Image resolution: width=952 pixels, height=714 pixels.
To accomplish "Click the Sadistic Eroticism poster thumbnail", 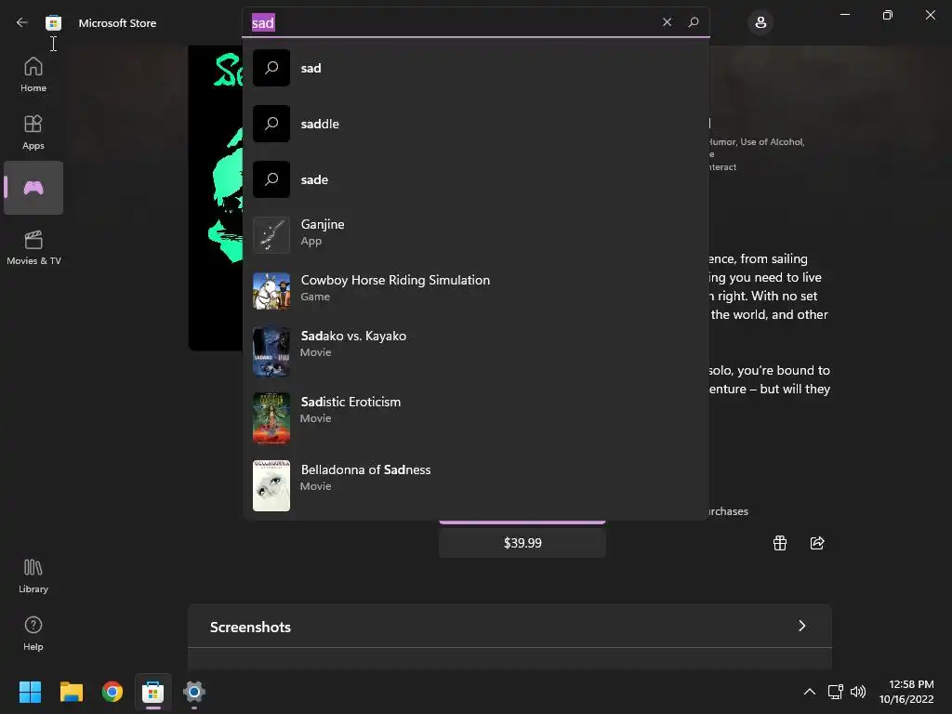I will tap(271, 417).
